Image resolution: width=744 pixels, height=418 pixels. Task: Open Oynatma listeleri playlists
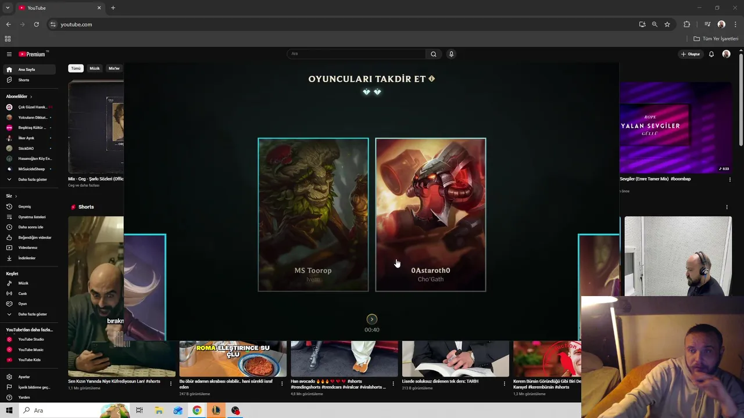[30, 217]
